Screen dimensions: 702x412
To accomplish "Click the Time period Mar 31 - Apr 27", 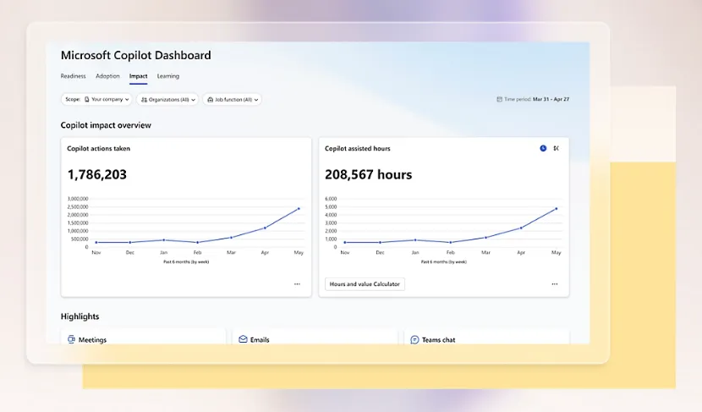I will click(x=537, y=100).
